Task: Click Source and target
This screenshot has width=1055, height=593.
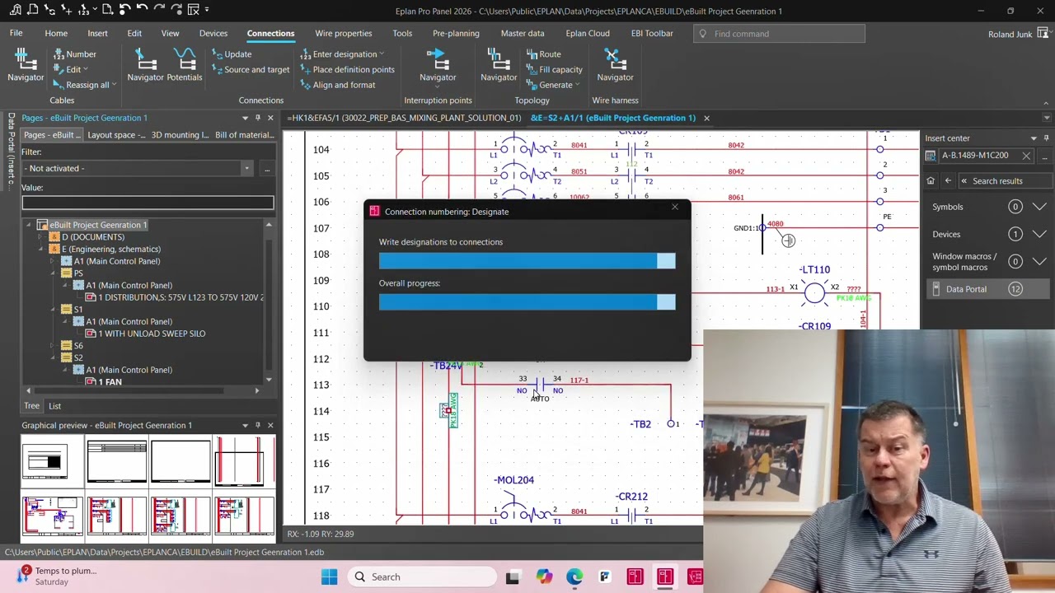Action: click(250, 70)
